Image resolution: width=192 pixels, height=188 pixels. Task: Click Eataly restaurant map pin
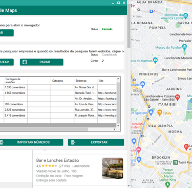click(159, 113)
